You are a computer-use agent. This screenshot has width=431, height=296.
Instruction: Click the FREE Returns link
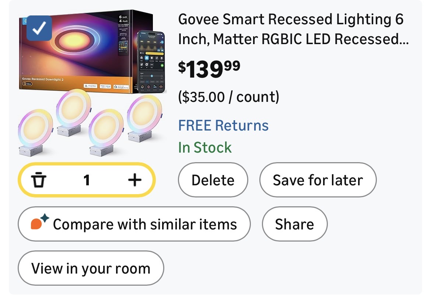pyautogui.click(x=223, y=125)
